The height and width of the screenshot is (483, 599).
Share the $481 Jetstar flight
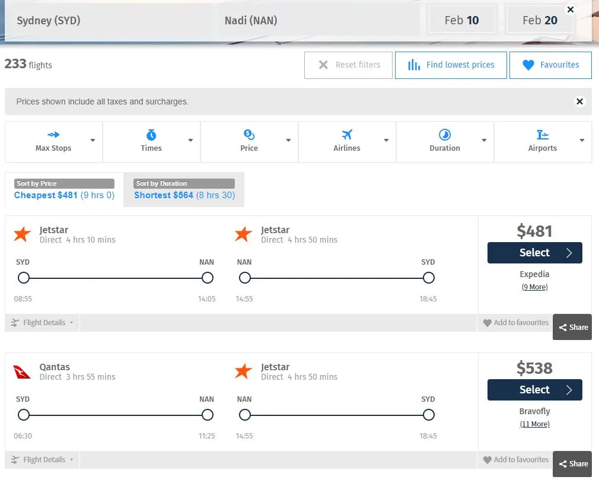[572, 327]
